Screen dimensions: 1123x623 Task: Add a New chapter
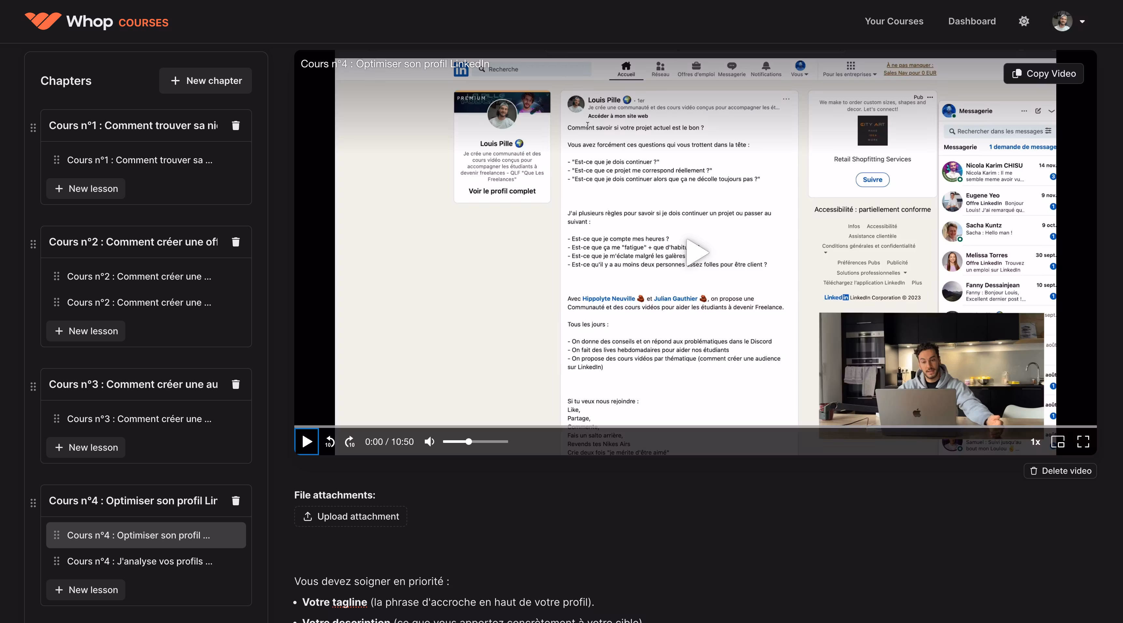(206, 81)
